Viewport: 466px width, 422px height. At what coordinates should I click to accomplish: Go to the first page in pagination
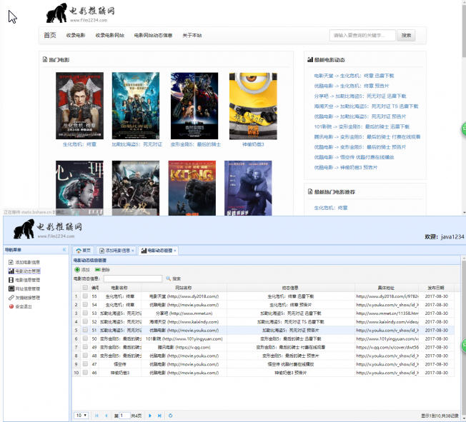pyautogui.click(x=96, y=415)
